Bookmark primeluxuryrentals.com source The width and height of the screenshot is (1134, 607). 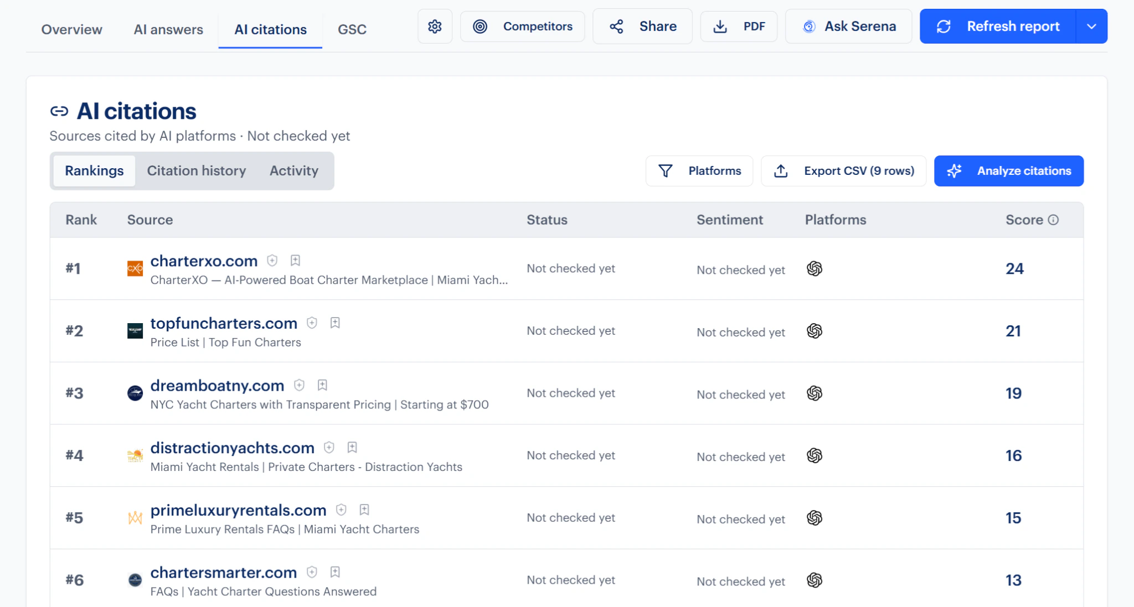(x=364, y=510)
